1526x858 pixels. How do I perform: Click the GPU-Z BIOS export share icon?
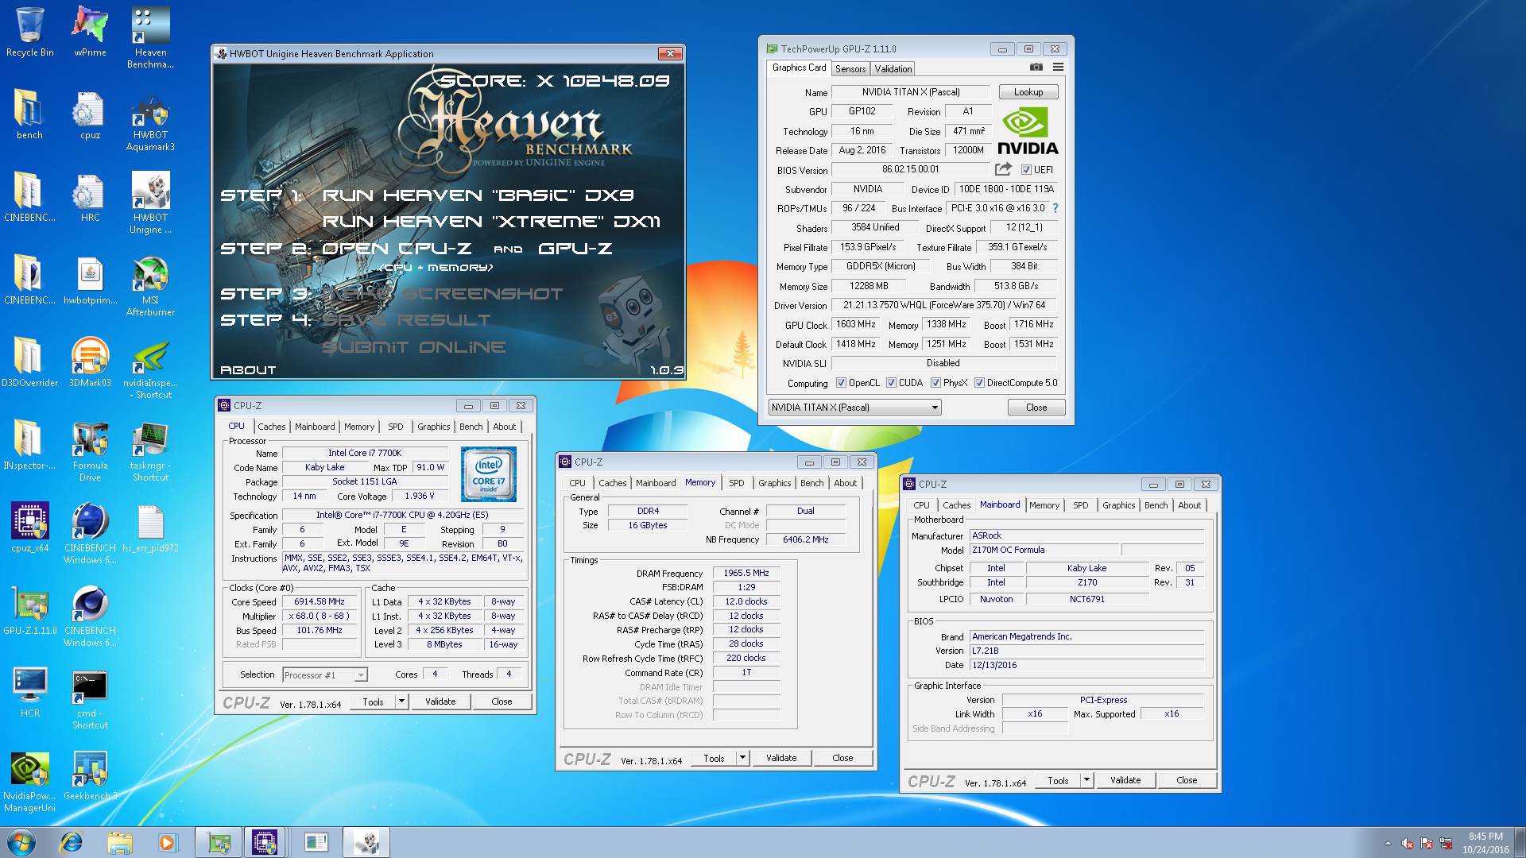[x=1003, y=169]
